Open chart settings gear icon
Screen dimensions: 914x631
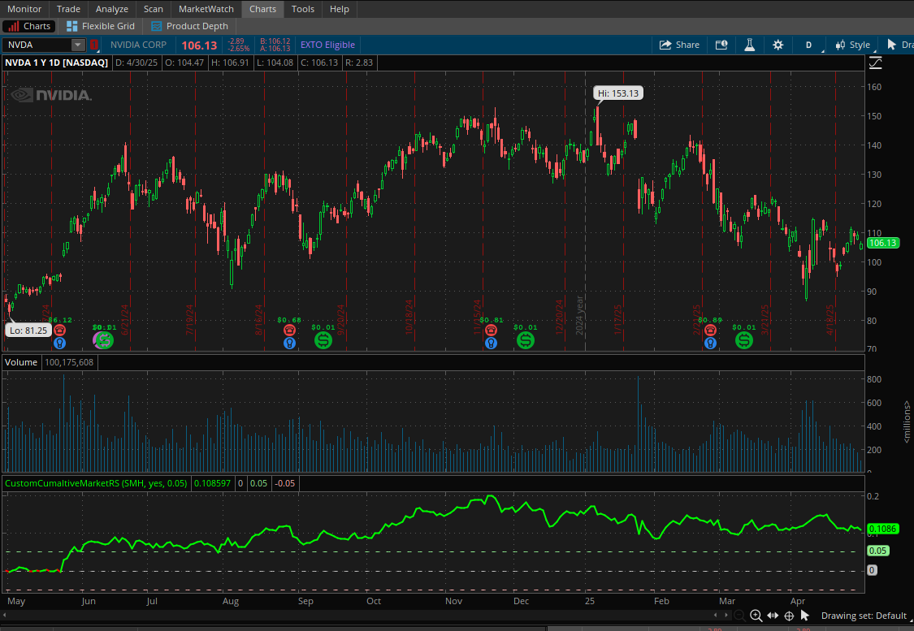click(778, 45)
